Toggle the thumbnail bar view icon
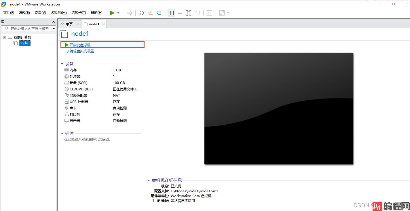This screenshot has height=211, width=410. tap(180, 13)
